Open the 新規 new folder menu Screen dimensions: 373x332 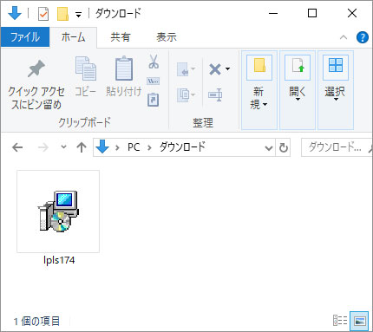click(x=259, y=90)
